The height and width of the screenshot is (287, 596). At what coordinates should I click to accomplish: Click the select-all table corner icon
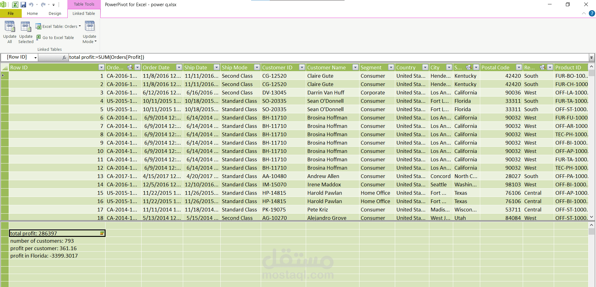pyautogui.click(x=5, y=67)
